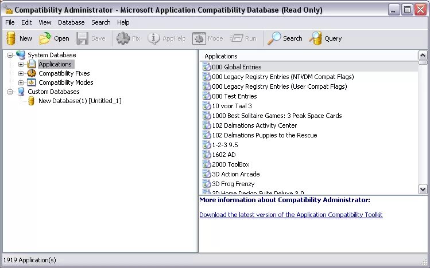This screenshot has width=430, height=268.
Task: Select New Database(1) [Untitled_1] tree label
Action: tap(80, 101)
